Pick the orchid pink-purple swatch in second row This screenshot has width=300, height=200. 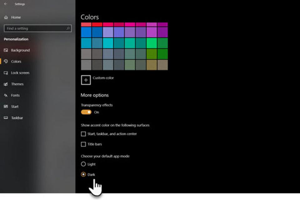pyautogui.click(x=152, y=32)
